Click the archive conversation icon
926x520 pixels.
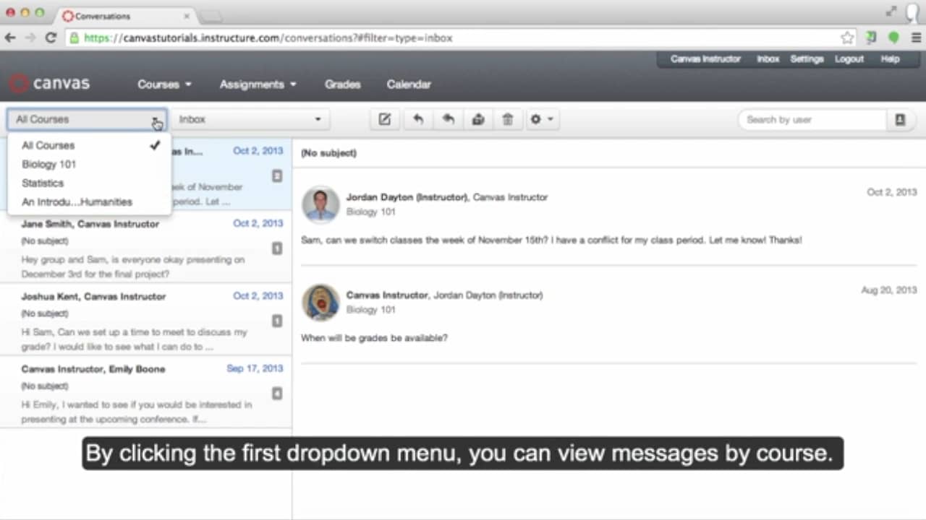pos(478,120)
